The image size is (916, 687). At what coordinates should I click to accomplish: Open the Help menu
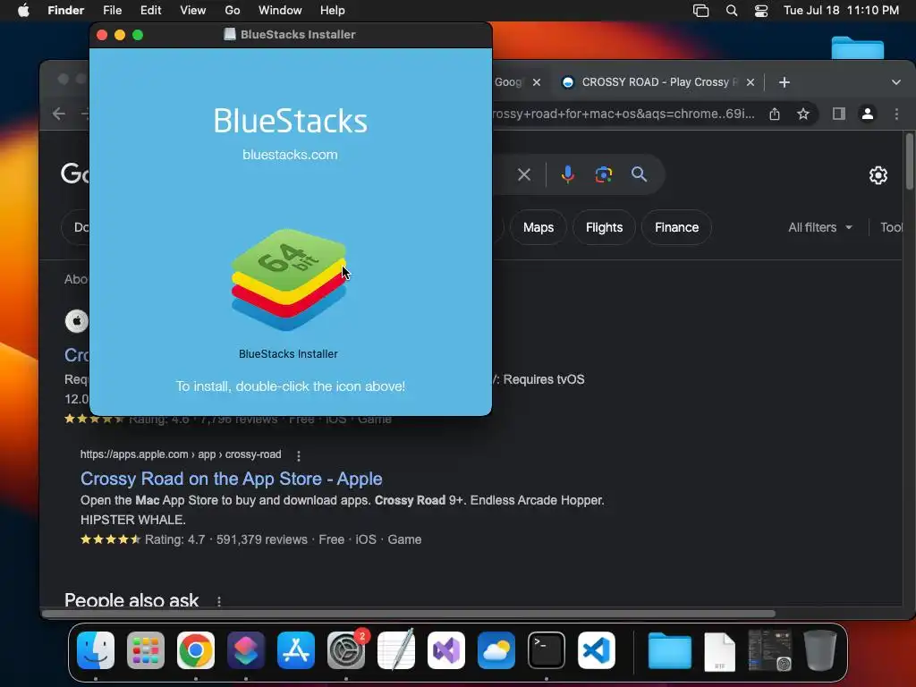tap(333, 11)
